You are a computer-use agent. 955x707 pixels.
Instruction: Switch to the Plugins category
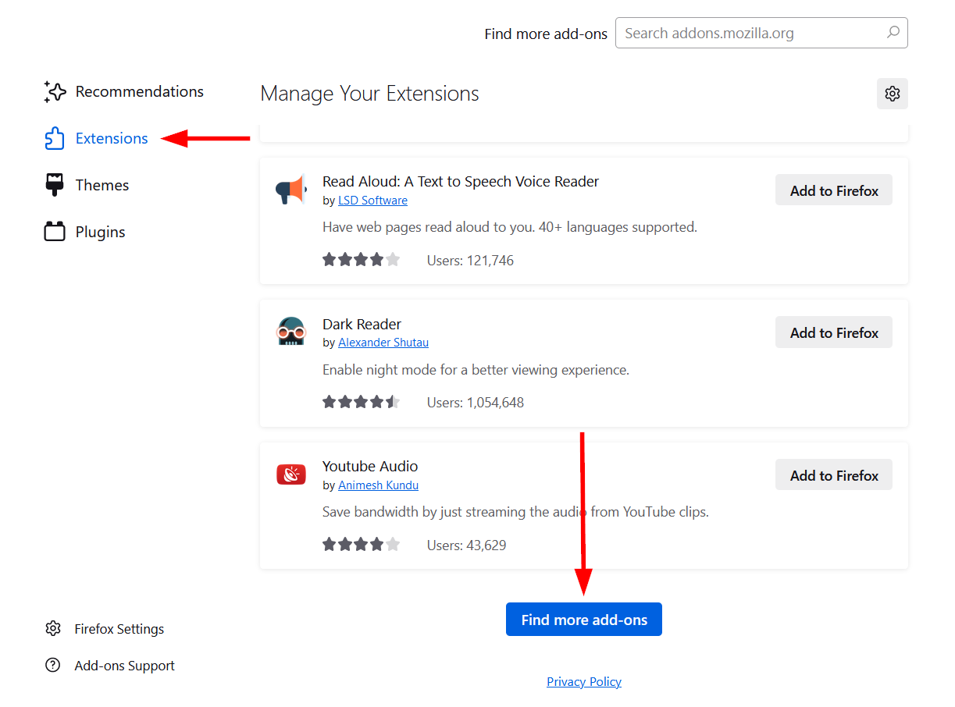click(100, 232)
